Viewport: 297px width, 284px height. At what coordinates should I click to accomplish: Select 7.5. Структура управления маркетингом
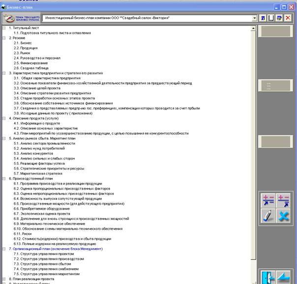[x=47, y=274]
